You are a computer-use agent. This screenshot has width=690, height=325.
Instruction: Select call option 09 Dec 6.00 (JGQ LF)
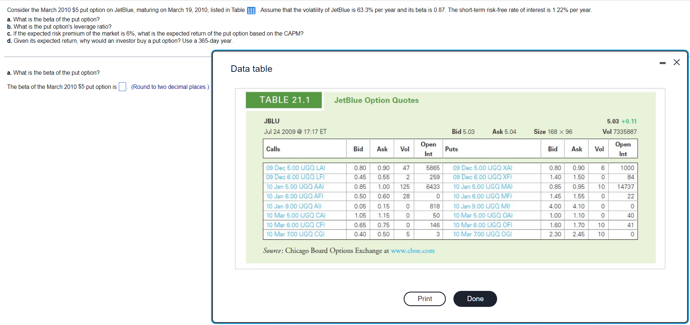pyautogui.click(x=295, y=177)
